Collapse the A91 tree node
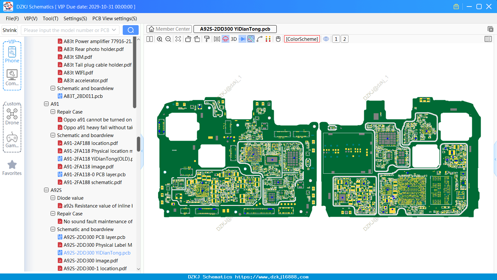The image size is (497, 280). point(46,104)
